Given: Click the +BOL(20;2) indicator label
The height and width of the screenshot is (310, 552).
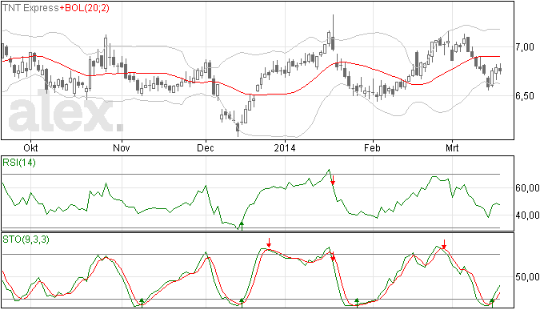Looking at the screenshot, I should coord(84,8).
